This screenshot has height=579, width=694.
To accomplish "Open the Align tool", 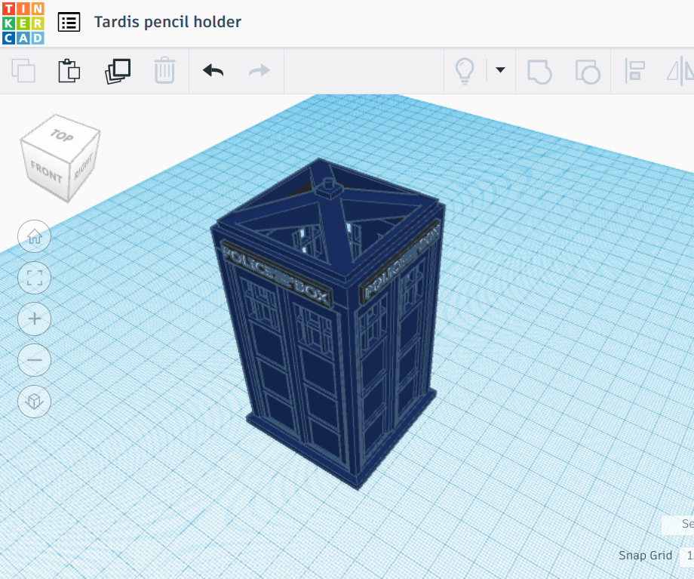I will 634,70.
